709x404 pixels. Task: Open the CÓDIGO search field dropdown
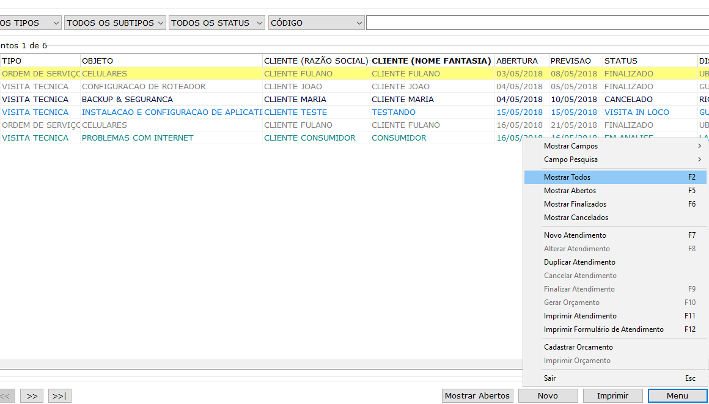(x=316, y=23)
